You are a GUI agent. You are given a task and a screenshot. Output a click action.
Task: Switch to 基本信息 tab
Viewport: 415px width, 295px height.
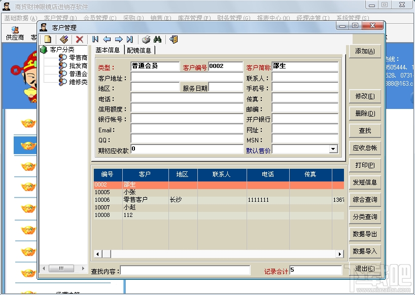pos(108,50)
